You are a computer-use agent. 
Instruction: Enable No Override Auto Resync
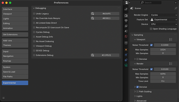34,18
